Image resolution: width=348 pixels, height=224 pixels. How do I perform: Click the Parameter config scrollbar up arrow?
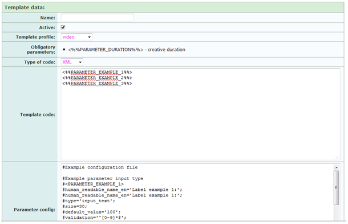337,167
